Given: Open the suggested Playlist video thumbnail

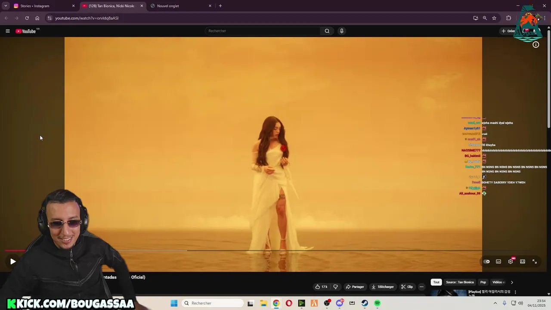Looking at the screenshot, I should click(449, 293).
